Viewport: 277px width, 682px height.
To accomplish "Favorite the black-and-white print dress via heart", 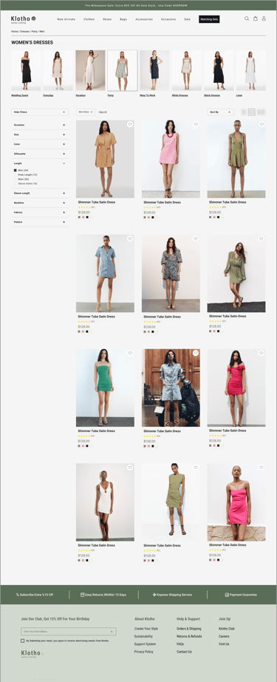I will pos(196,239).
